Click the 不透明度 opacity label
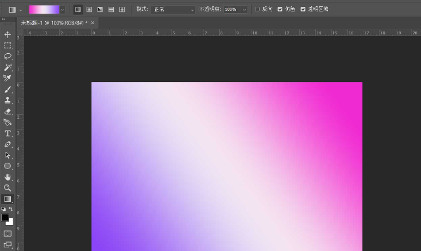The height and width of the screenshot is (251, 421). click(210, 9)
